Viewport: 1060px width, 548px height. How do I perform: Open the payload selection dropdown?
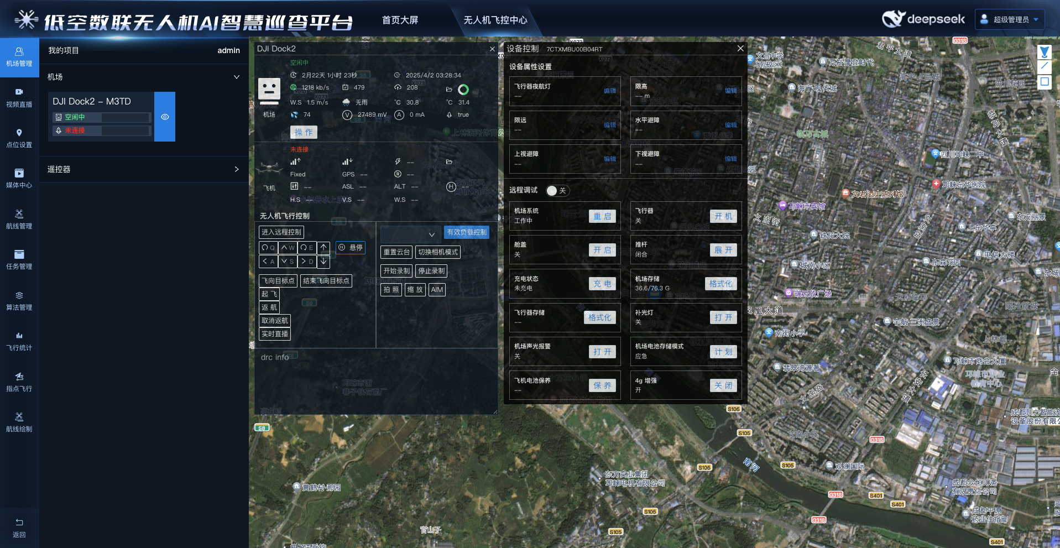(x=410, y=233)
